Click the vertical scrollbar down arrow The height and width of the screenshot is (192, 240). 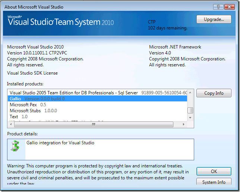pyautogui.click(x=190, y=117)
